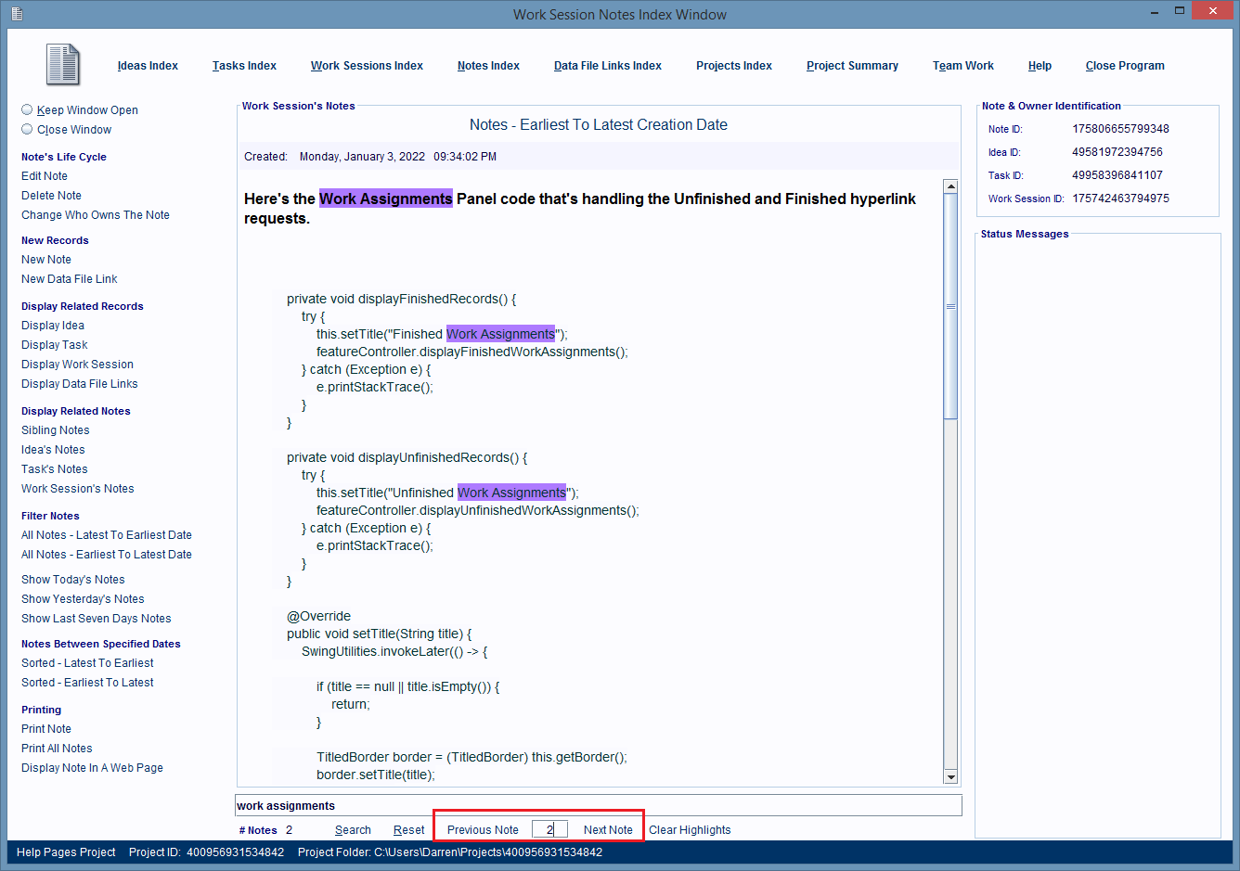Click the note scrollbar down arrow
Screen dimensions: 1240x871
pos(950,776)
